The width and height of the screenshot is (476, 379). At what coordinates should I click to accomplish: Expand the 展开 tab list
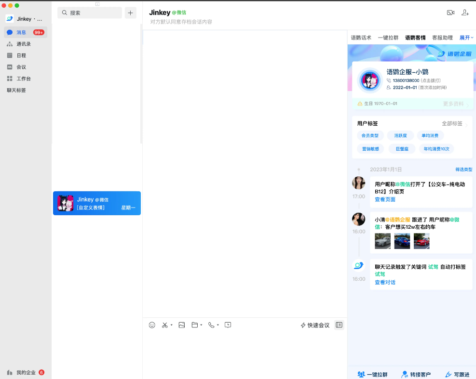click(x=466, y=38)
